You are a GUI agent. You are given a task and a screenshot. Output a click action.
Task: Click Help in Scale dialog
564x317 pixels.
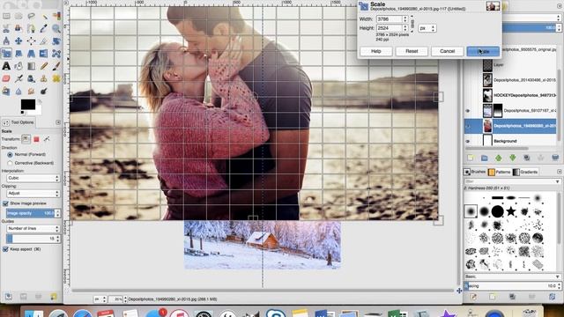[x=376, y=51]
